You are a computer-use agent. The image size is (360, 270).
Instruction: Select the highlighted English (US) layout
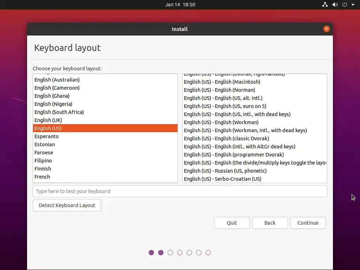105,128
